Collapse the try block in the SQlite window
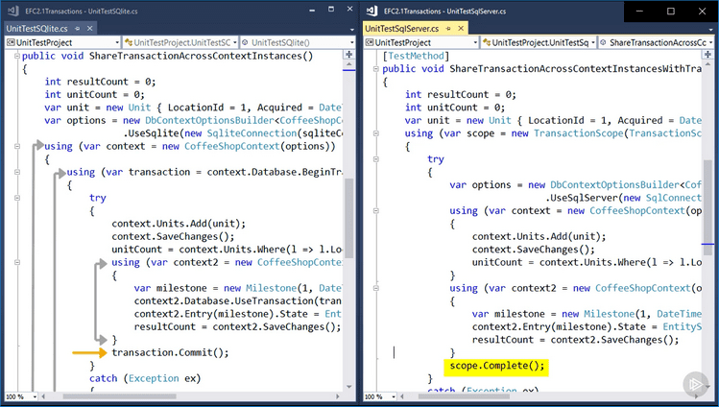Viewport: 719px width, 407px height. [x=17, y=198]
